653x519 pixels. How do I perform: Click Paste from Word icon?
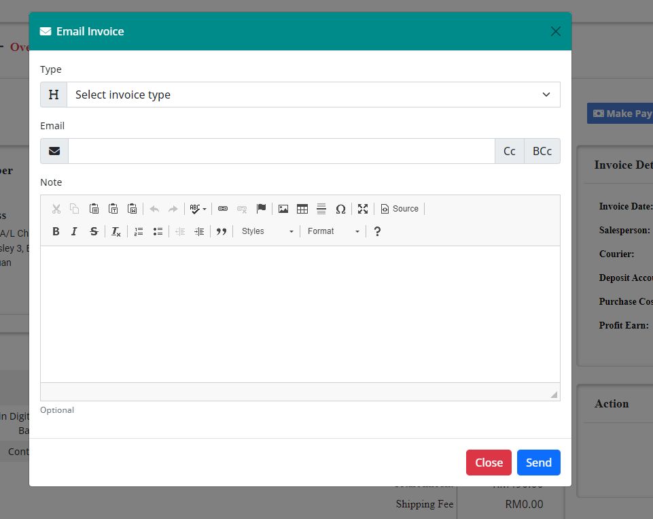click(x=133, y=209)
